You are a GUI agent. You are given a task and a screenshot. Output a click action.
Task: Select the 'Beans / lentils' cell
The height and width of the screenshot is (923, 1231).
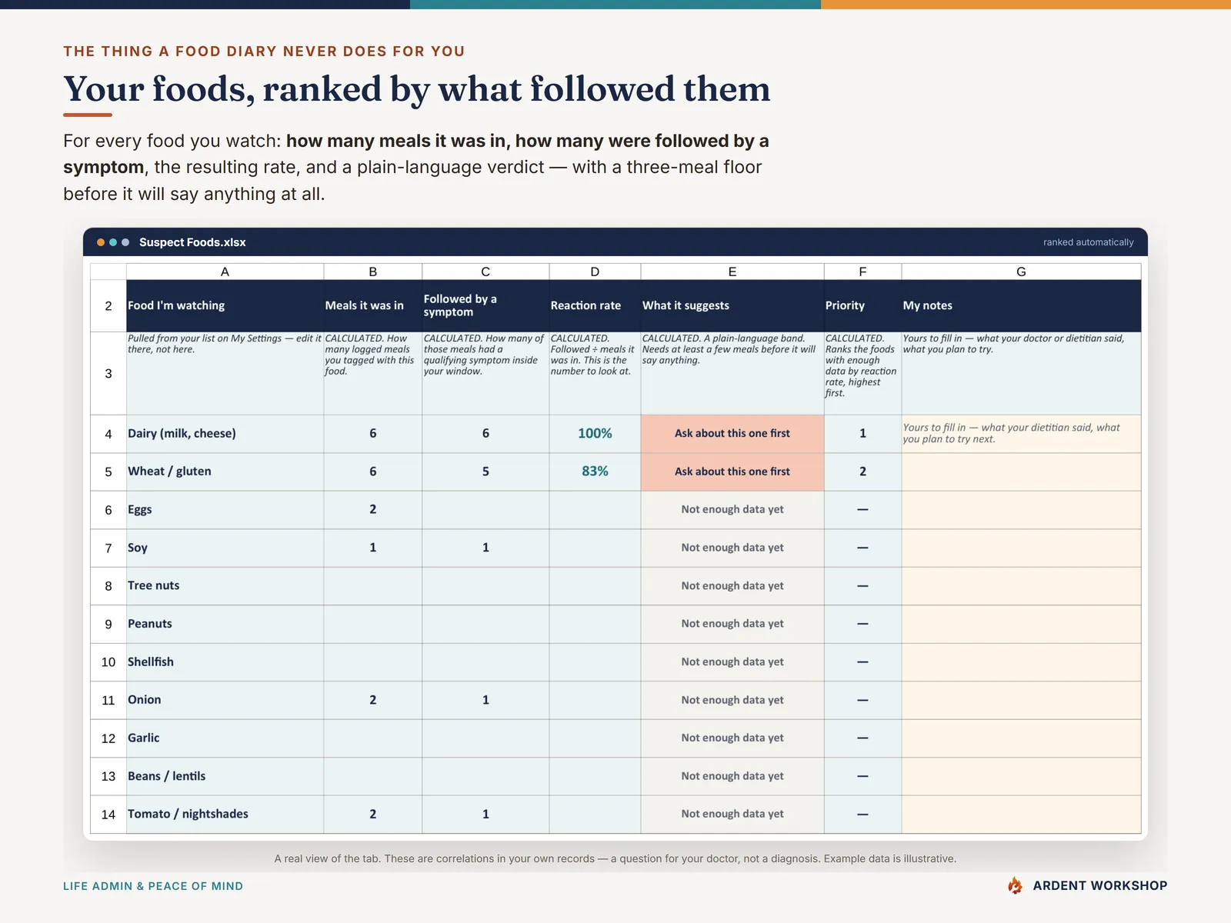pos(225,776)
